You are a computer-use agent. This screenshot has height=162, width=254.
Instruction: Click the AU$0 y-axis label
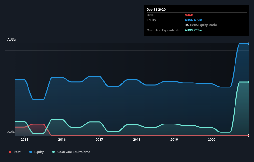click(11, 132)
